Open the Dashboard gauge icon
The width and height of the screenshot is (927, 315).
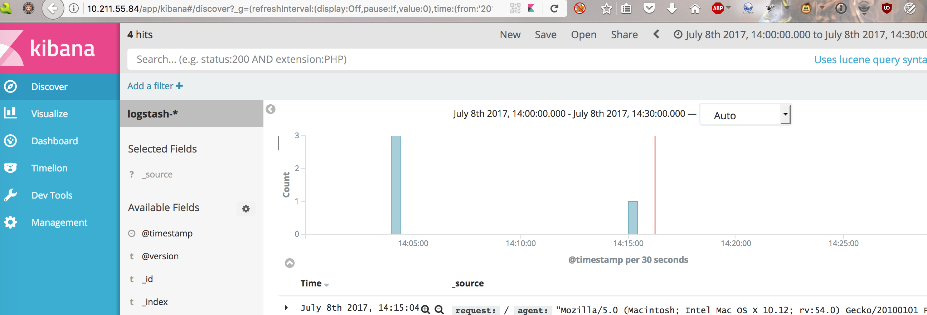tap(10, 140)
